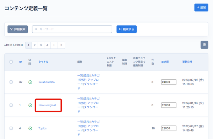
Task: Go to next page with the single chevron
Action: (x=54, y=45)
